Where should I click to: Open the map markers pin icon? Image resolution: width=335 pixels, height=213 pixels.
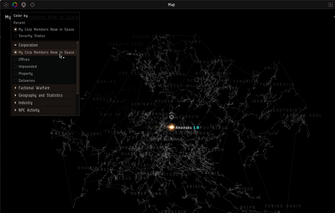(24, 5)
